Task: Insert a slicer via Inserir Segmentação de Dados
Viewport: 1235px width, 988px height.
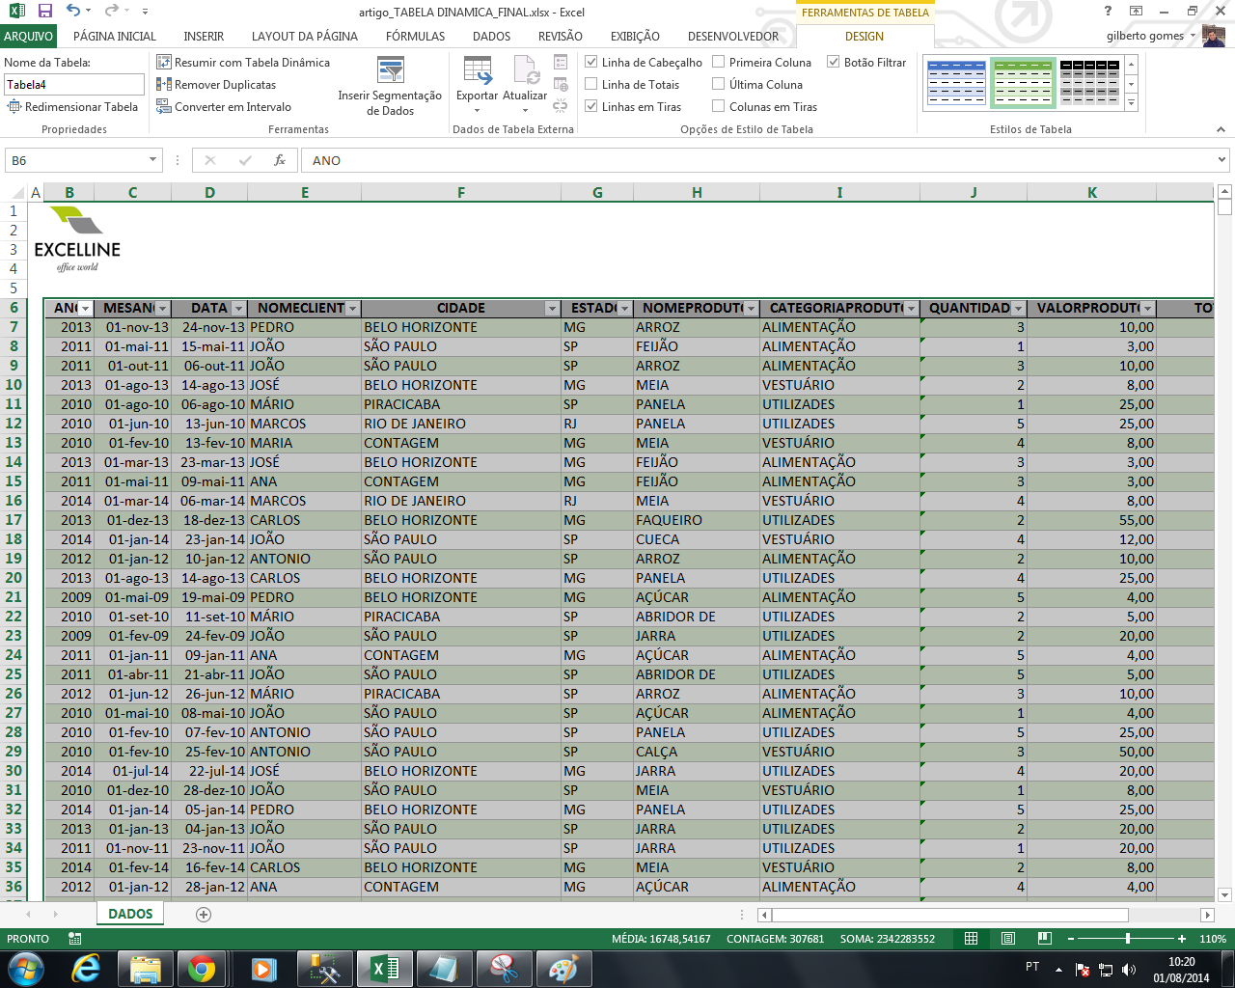Action: (391, 85)
